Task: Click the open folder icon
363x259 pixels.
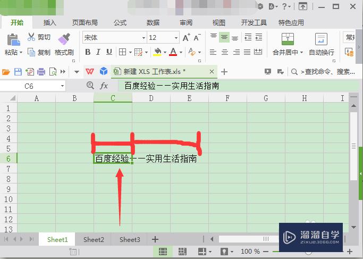Action: (x=6, y=72)
